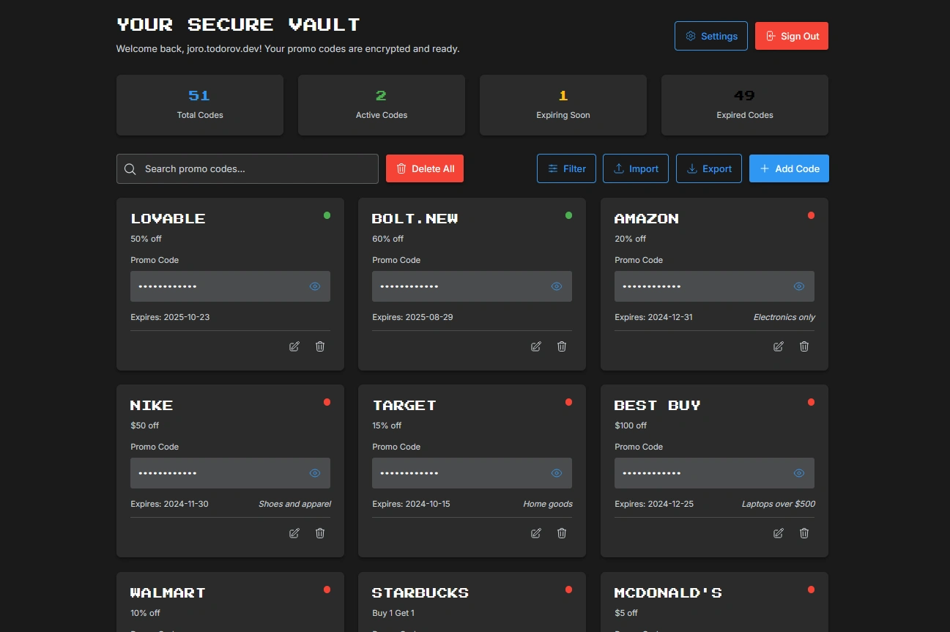Click the red status dot on Best Buy
The image size is (950, 632).
811,402
